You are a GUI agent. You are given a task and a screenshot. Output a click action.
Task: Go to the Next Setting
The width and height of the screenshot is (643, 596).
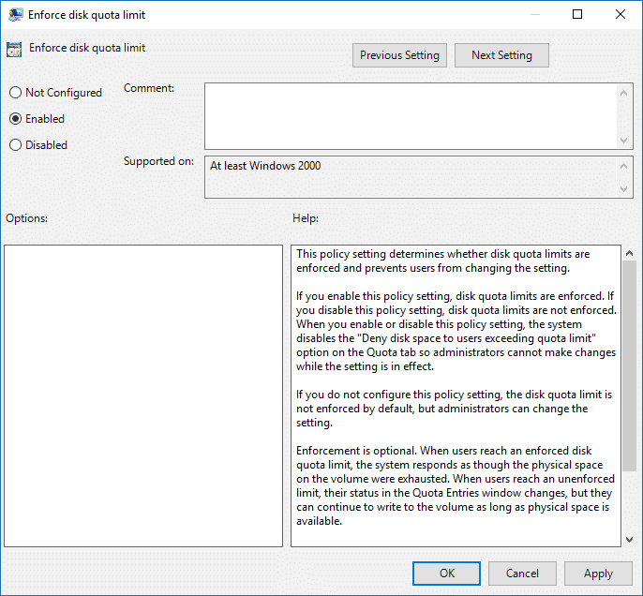(x=501, y=55)
